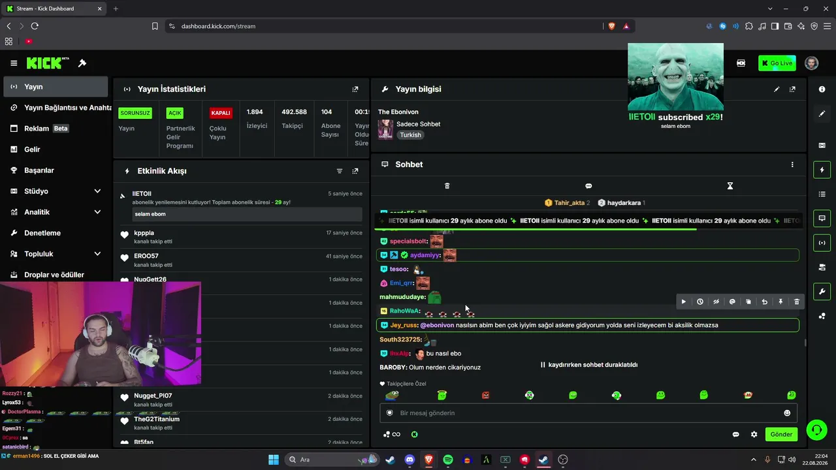This screenshot has width=836, height=470.
Task: Click the hourglass icon under Sohbet header
Action: pos(730,186)
